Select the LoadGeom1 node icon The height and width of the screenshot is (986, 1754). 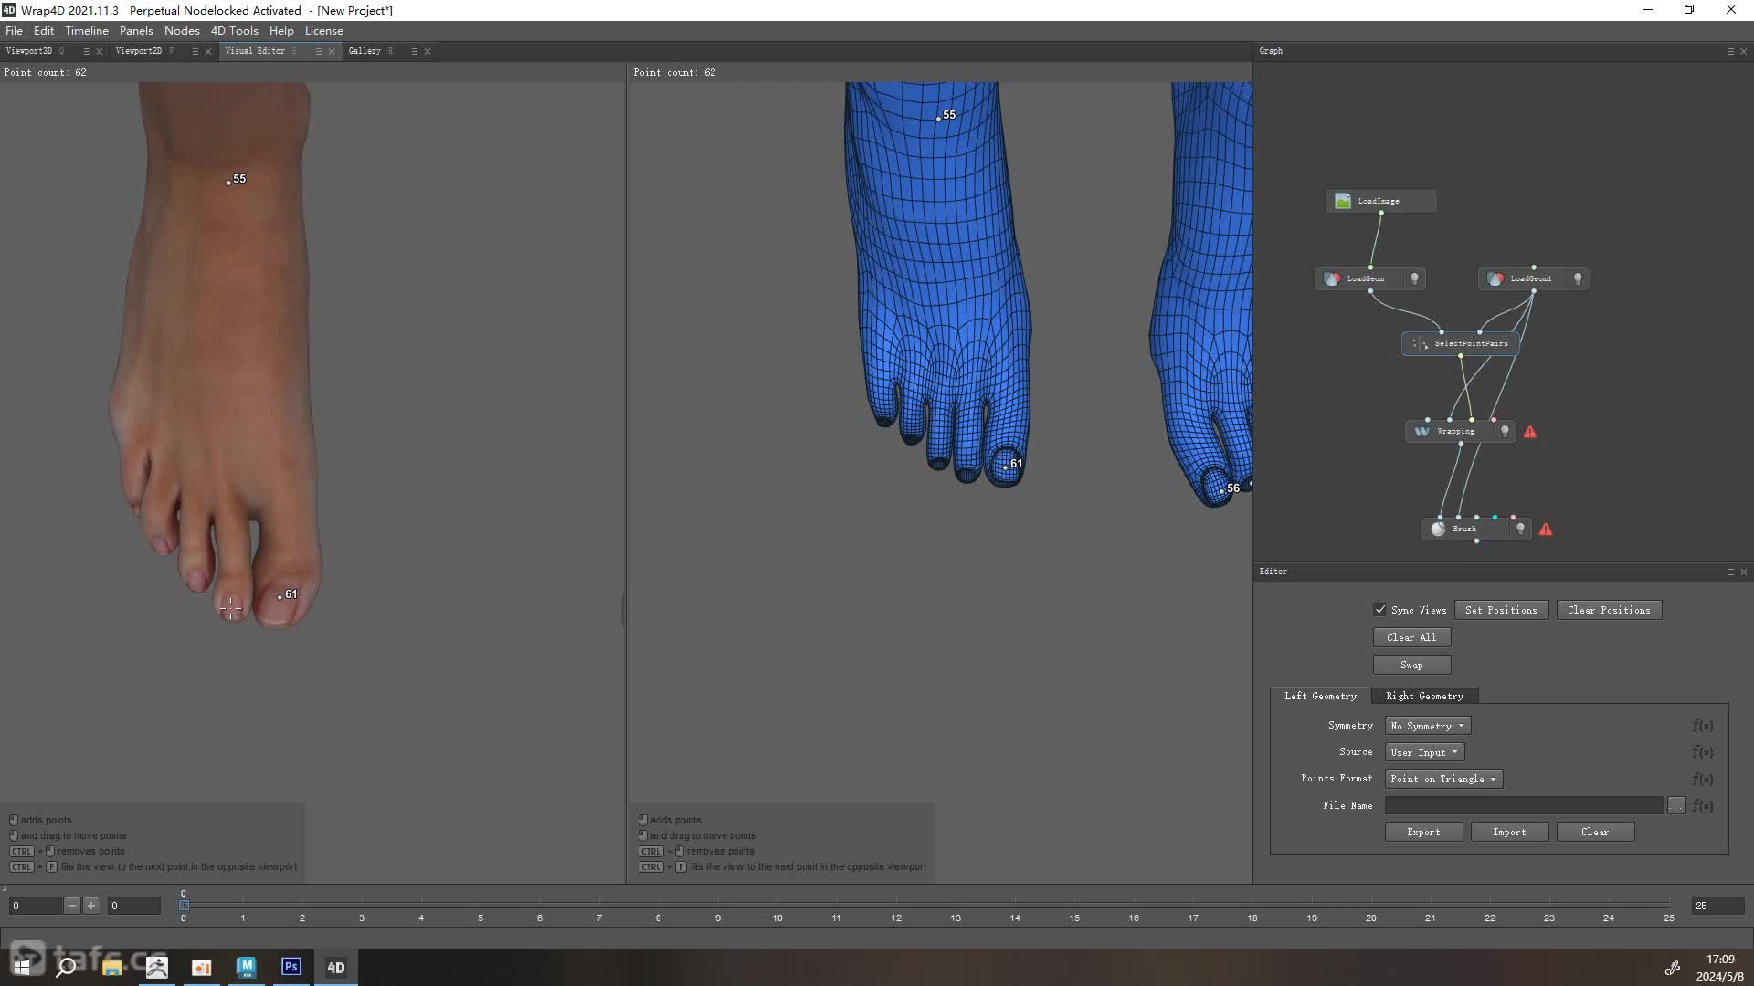[x=1495, y=278]
